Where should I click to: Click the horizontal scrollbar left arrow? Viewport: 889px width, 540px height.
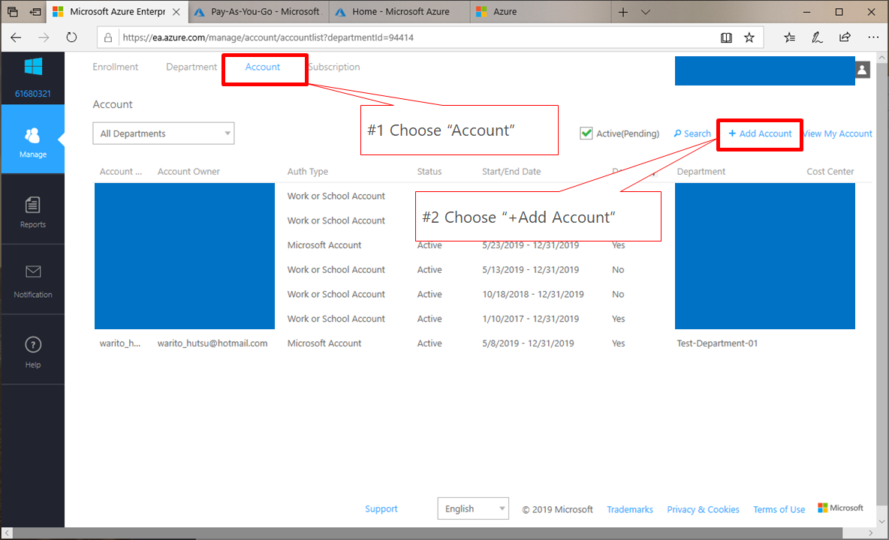click(8, 533)
